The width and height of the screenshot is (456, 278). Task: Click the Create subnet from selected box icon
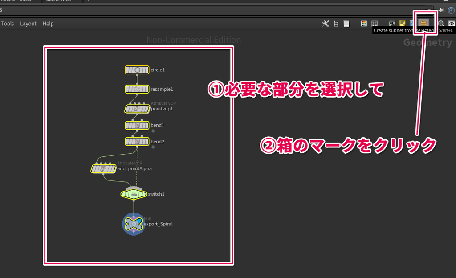(423, 23)
